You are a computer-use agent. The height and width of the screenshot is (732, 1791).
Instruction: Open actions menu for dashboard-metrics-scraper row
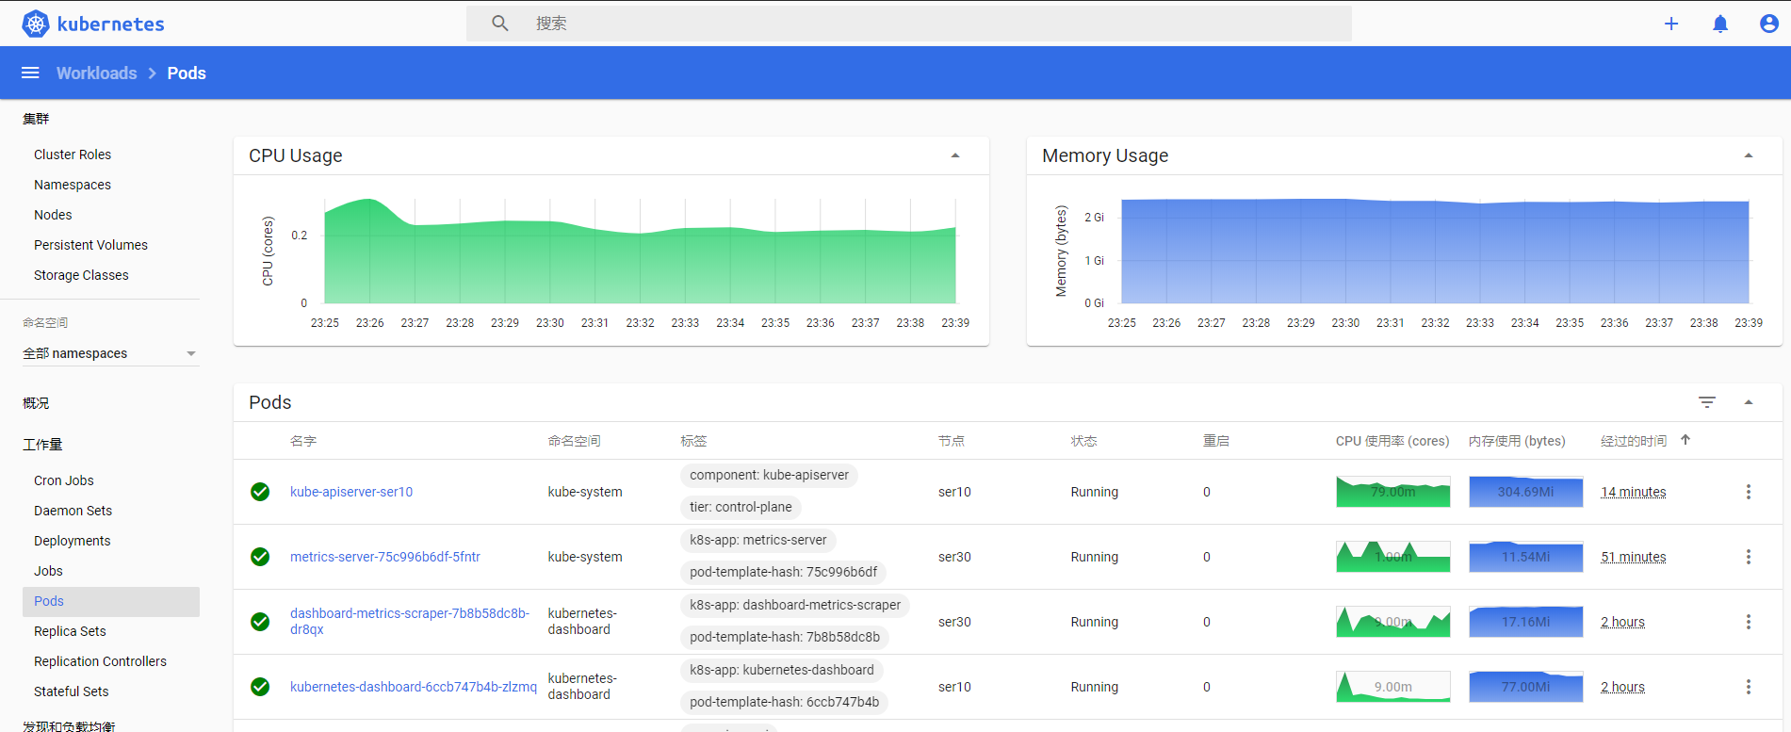point(1749,622)
